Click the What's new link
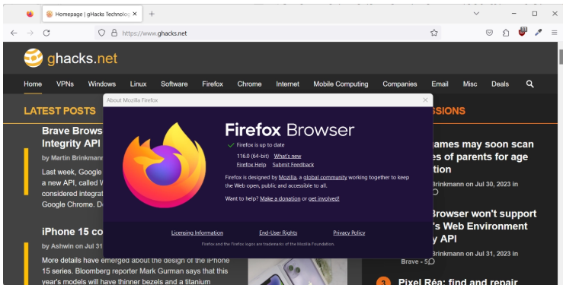The image size is (563, 285). (288, 156)
